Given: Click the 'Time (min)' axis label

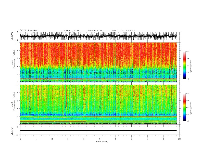Looking at the screenshot, I should pos(102,141).
